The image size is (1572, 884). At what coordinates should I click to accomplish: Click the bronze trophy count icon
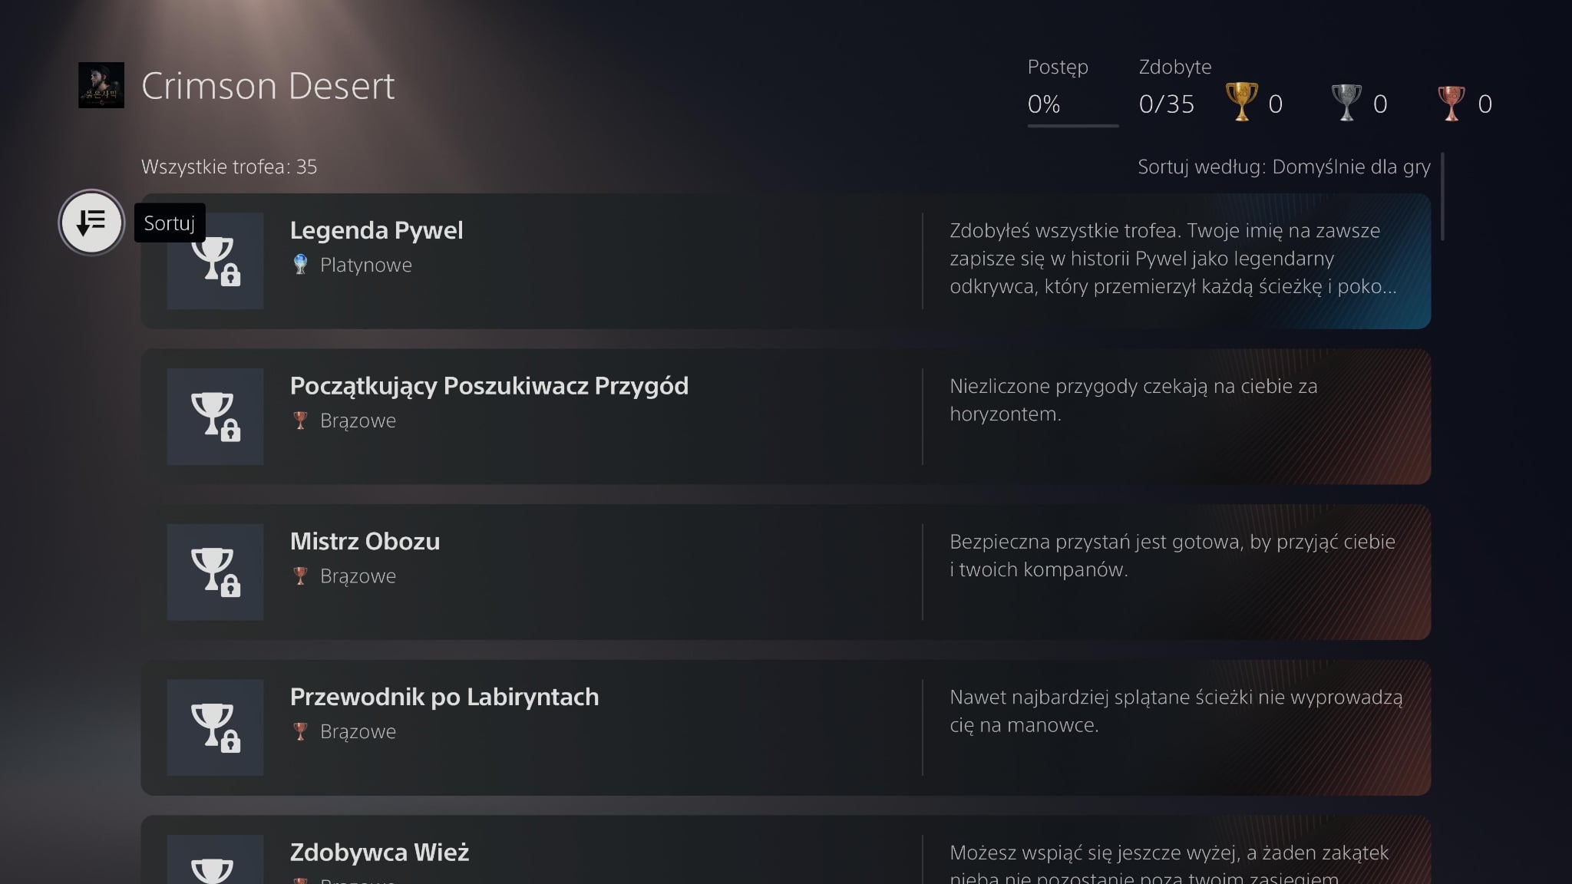click(x=1450, y=103)
